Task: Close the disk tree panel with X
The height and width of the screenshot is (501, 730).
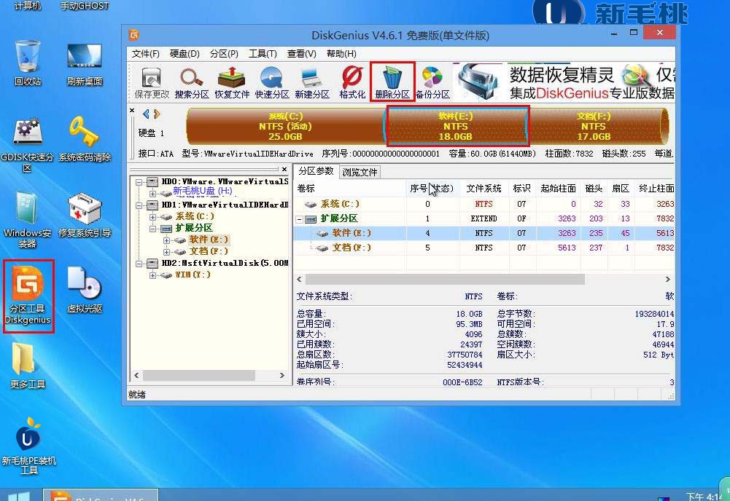Action: click(x=284, y=169)
